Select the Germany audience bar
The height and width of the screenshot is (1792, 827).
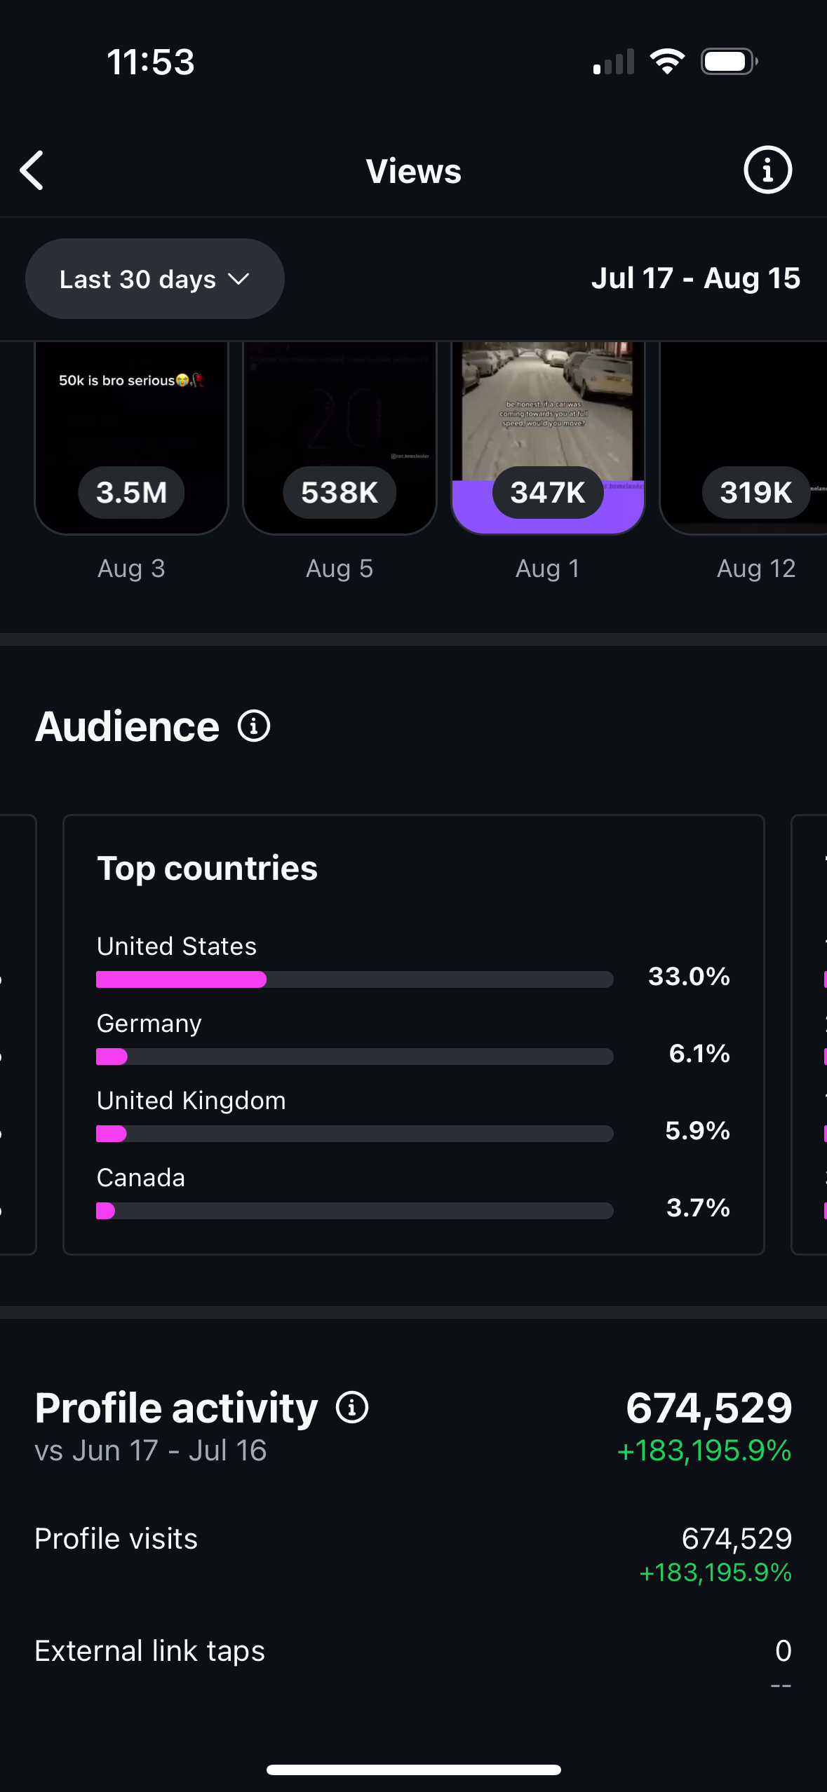354,1057
